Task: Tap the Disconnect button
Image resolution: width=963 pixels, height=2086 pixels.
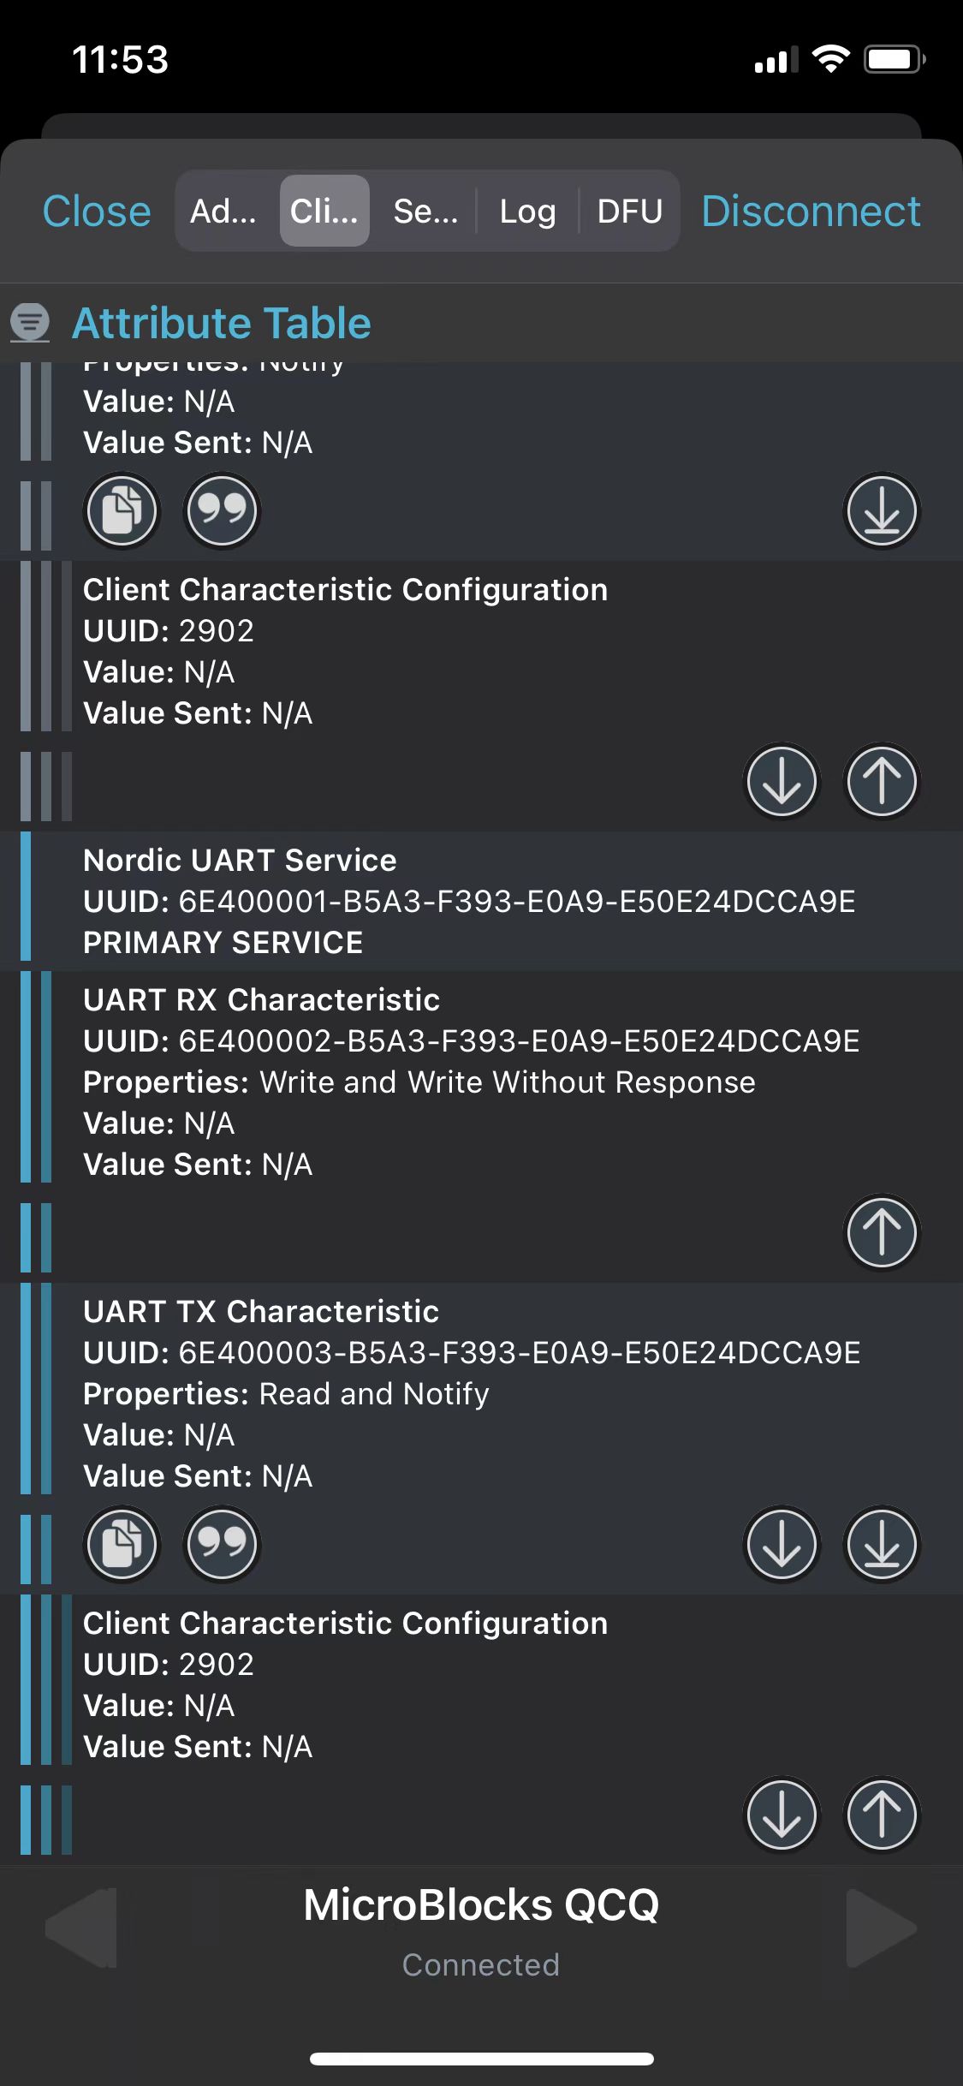Action: pos(811,211)
